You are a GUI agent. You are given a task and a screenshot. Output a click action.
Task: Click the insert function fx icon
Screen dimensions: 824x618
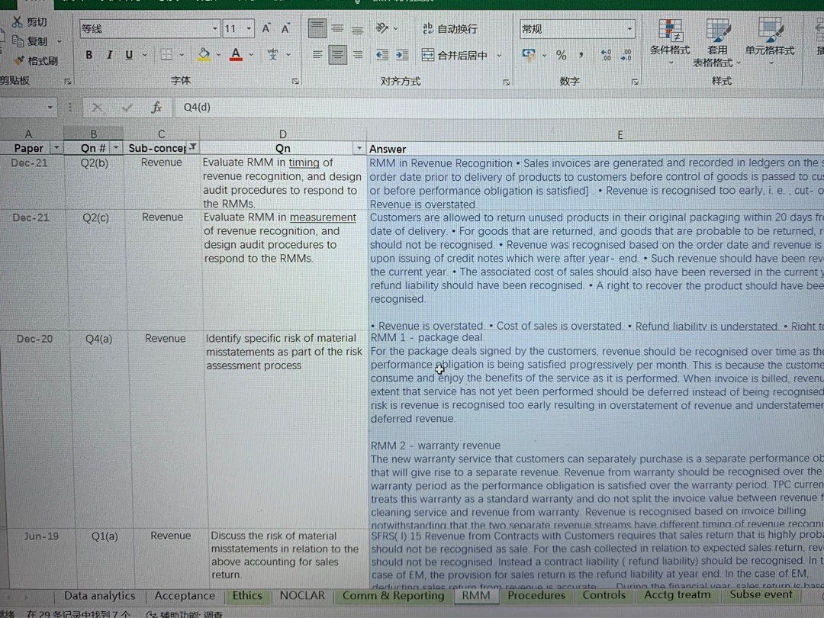point(156,108)
